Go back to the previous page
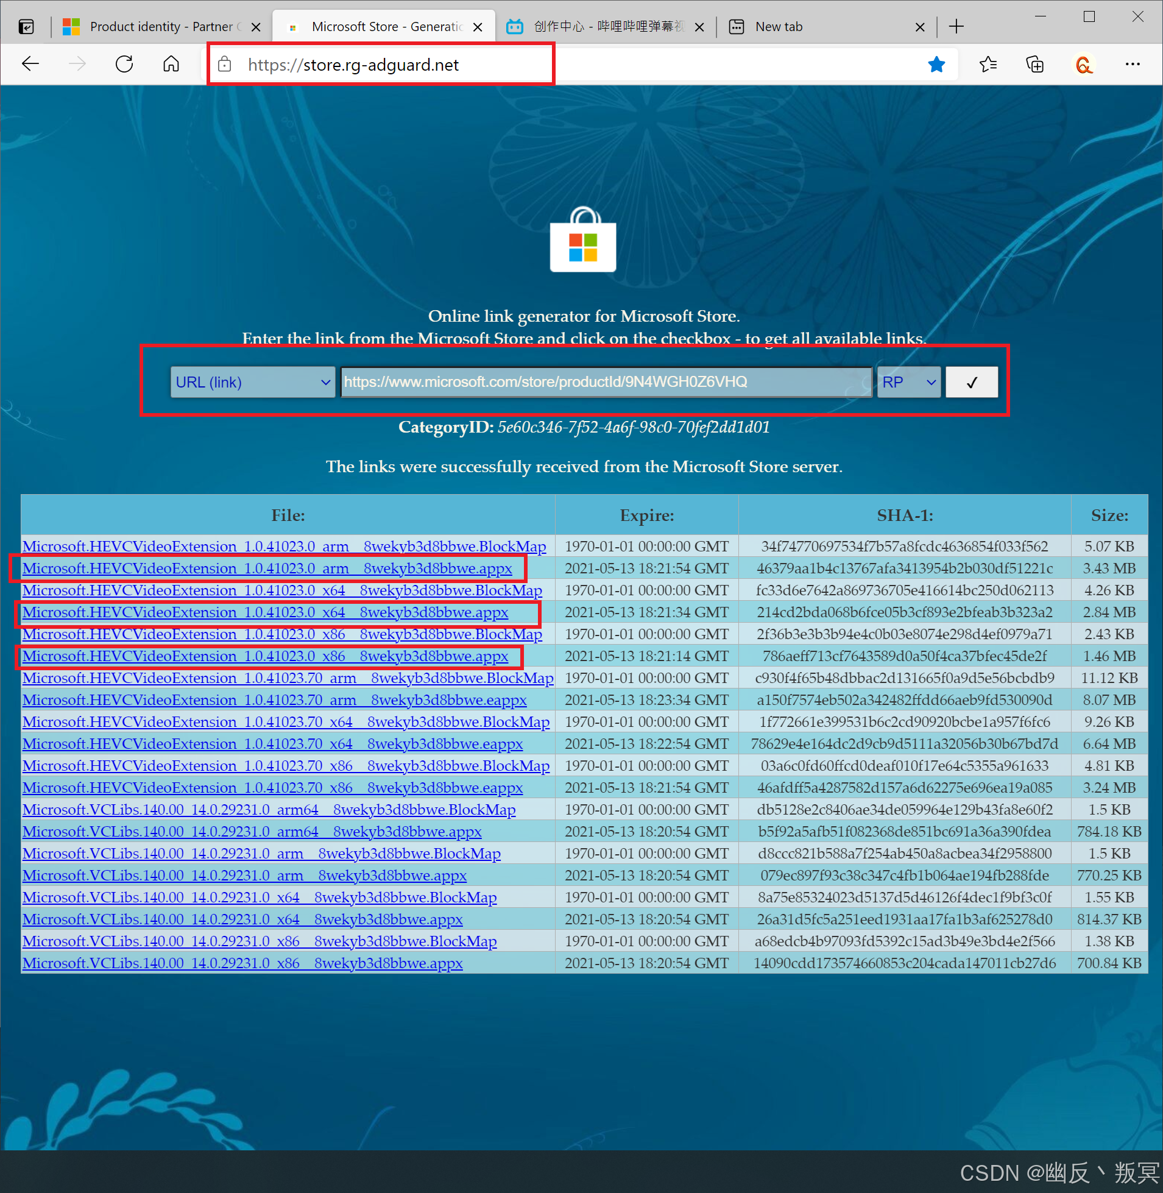 pos(30,64)
